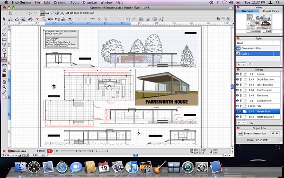This screenshot has width=284, height=178.
Task: Choose the angular dimension triangle icon
Action: click(62, 13)
